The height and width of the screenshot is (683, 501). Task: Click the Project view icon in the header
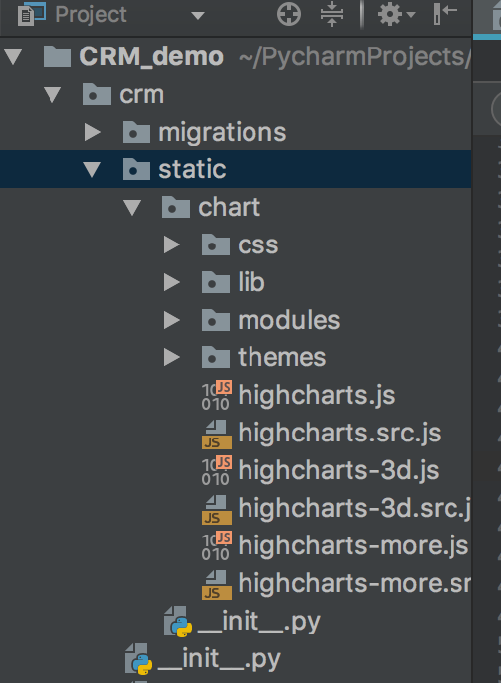(32, 14)
